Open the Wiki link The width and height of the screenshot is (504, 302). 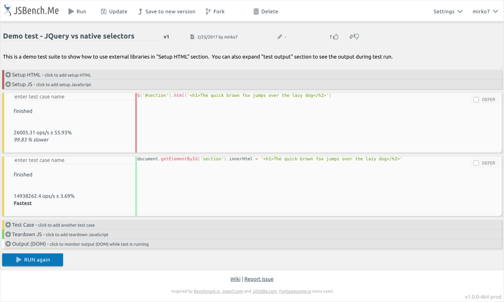(x=235, y=279)
